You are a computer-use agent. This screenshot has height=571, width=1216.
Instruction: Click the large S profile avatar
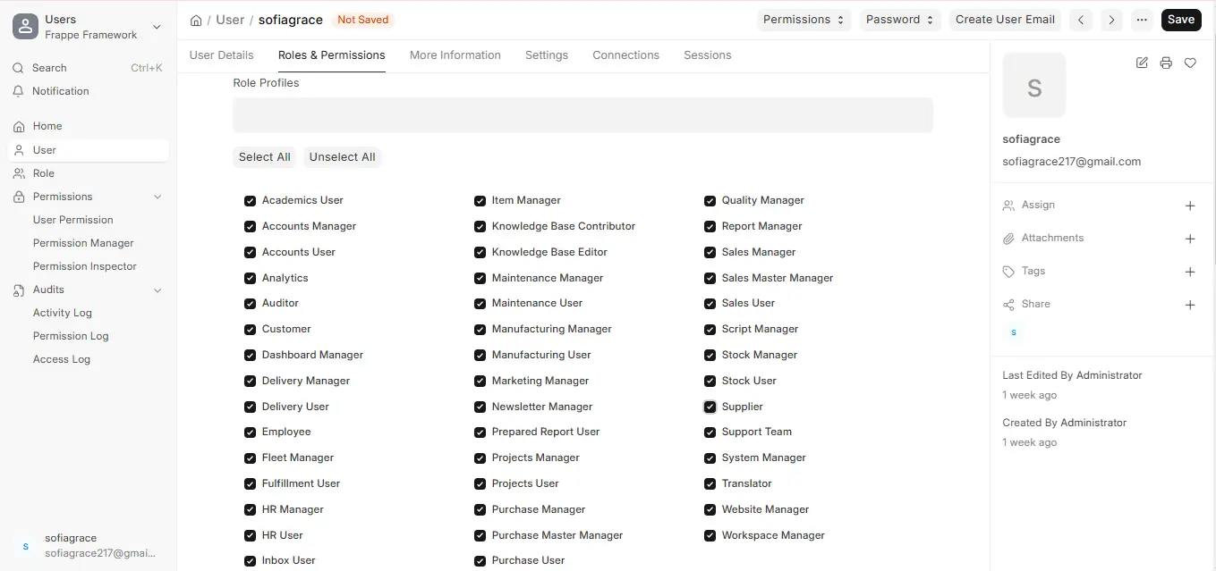tap(1034, 86)
